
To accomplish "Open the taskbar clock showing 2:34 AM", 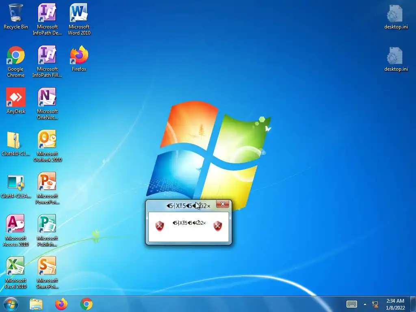I will [x=395, y=304].
